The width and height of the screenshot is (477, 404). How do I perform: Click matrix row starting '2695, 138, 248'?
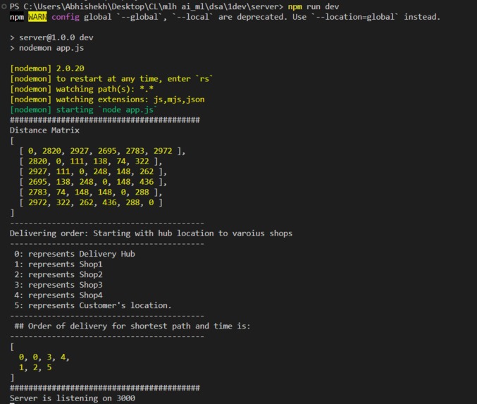pyautogui.click(x=93, y=182)
